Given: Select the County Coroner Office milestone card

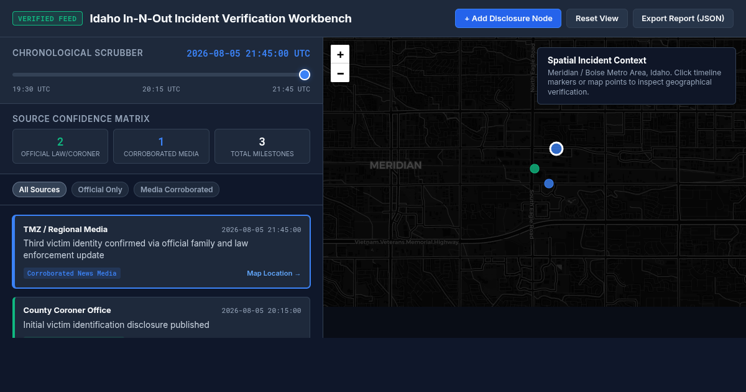Looking at the screenshot, I should tap(162, 317).
